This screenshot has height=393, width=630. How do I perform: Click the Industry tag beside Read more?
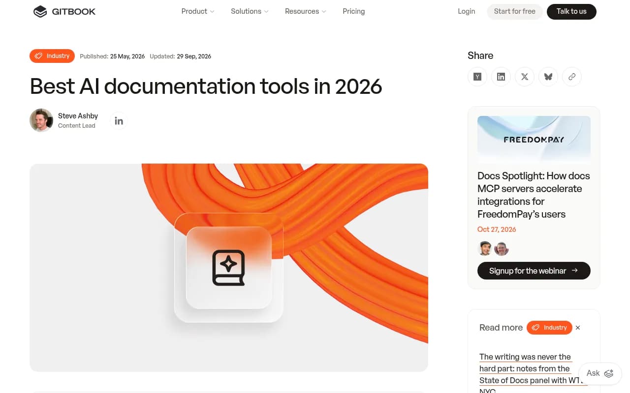549,328
